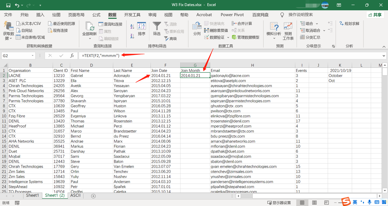Open 管理数据模型
Viewport: 388px width, 206px height.
(x=245, y=37)
